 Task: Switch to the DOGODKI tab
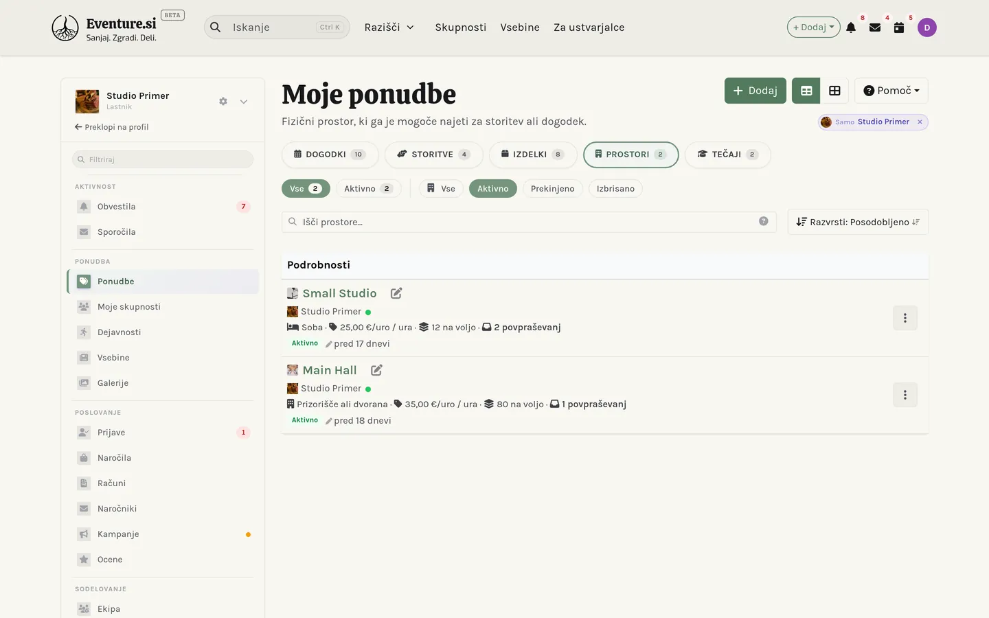(330, 154)
